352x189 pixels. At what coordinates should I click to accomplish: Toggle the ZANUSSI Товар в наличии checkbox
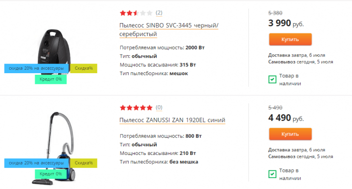tap(273, 174)
